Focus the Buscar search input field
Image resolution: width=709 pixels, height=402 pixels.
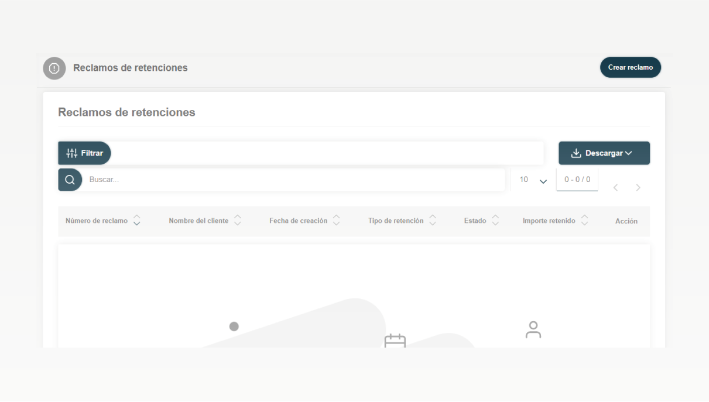click(293, 180)
